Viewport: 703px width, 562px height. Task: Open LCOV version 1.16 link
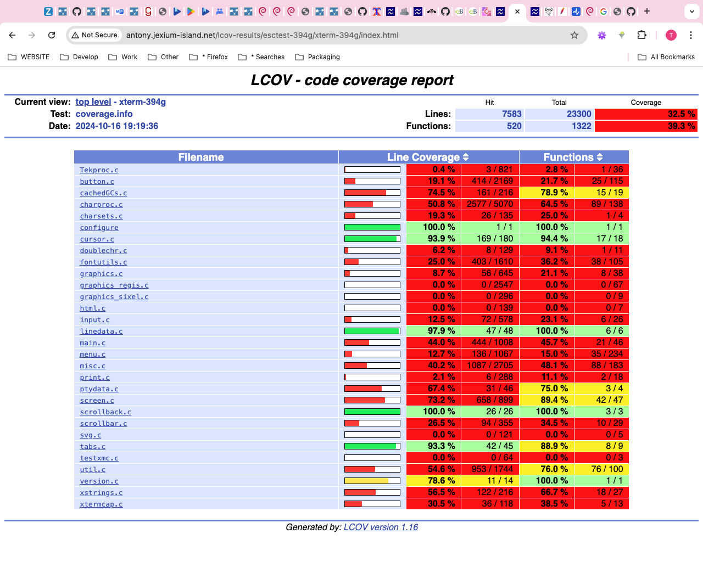coord(381,527)
